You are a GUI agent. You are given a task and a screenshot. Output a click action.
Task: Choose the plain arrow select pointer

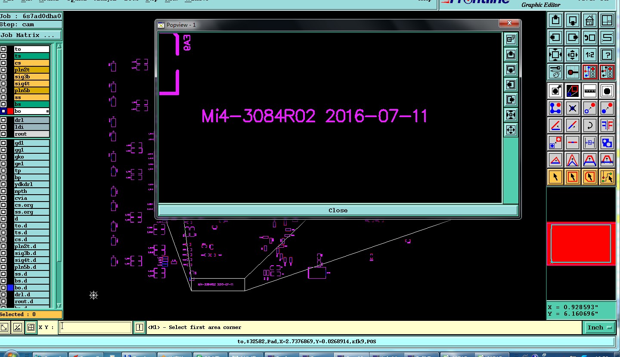[x=555, y=177]
